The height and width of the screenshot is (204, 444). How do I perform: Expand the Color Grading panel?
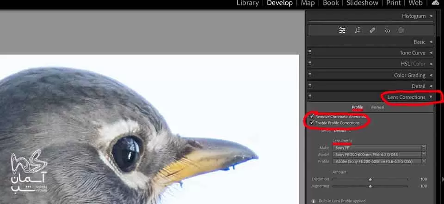click(x=431, y=75)
